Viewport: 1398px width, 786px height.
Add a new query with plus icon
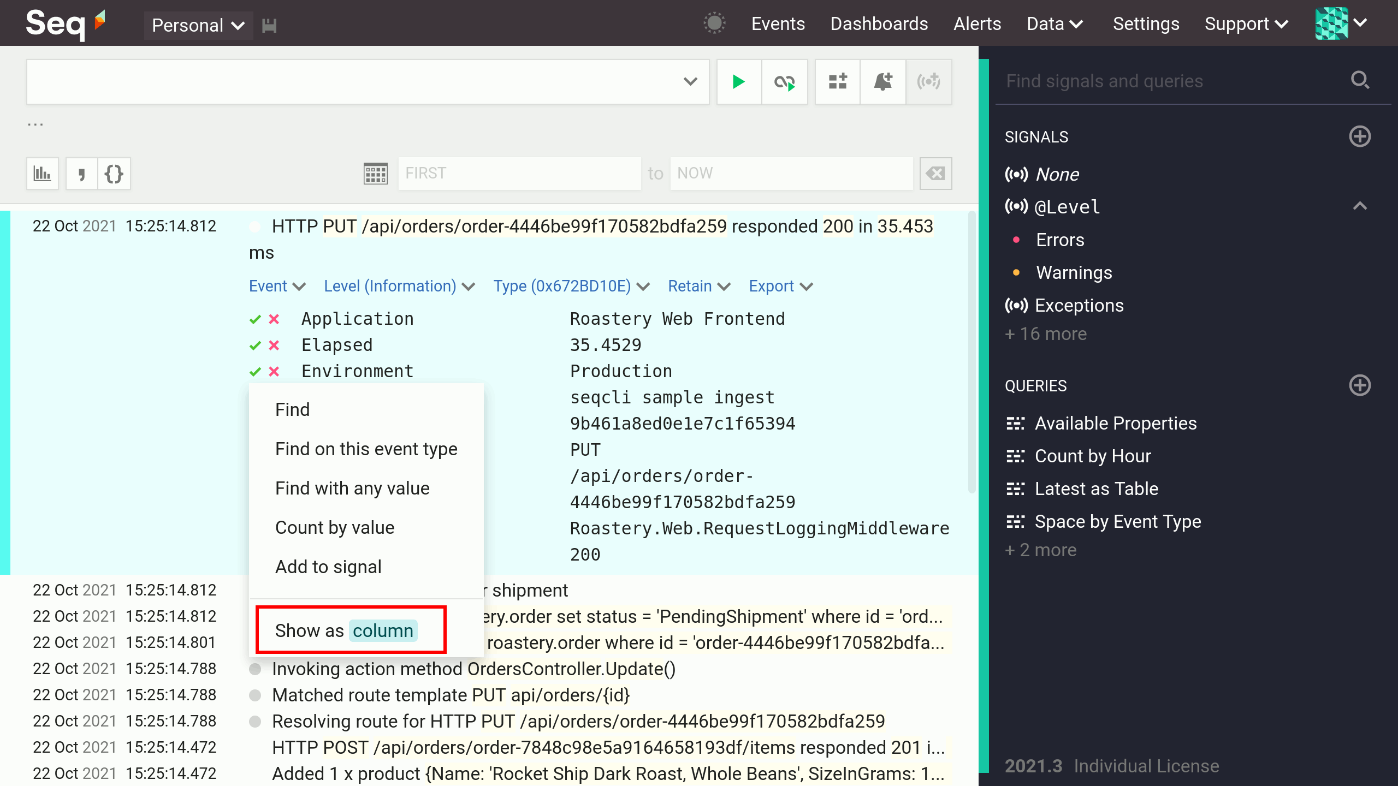point(1360,385)
